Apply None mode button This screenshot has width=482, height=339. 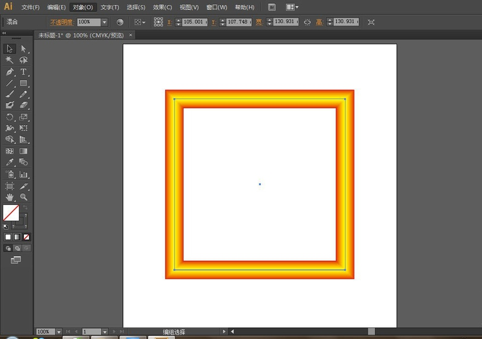[26, 237]
